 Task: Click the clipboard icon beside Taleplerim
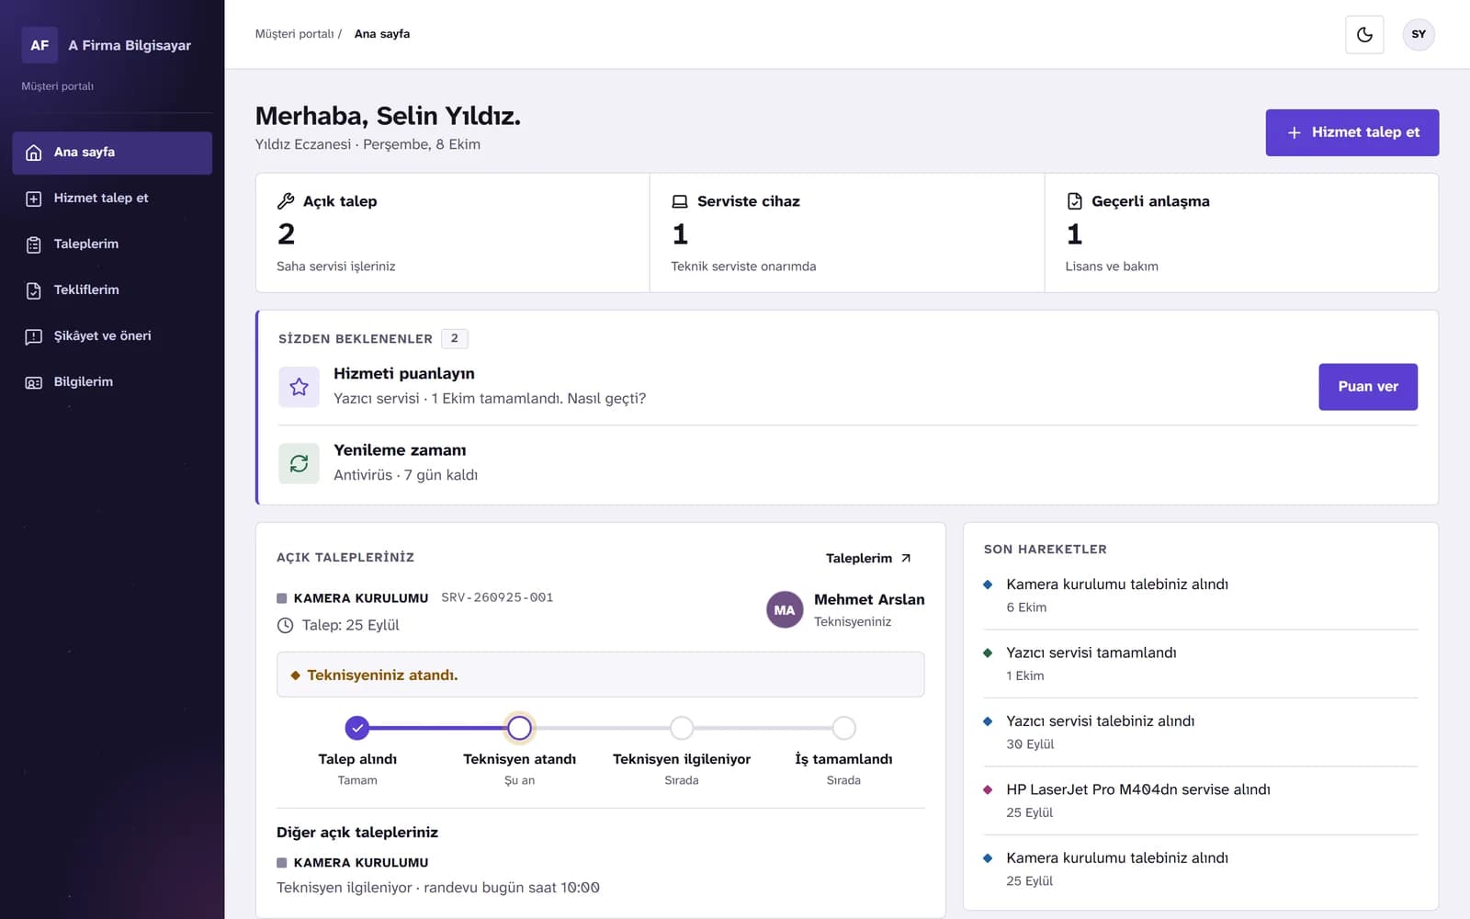[x=34, y=244]
